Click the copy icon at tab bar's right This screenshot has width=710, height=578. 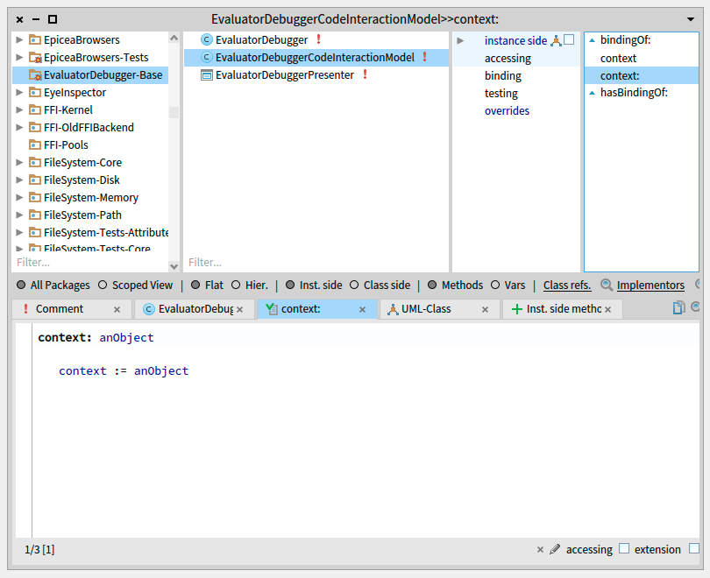[678, 308]
